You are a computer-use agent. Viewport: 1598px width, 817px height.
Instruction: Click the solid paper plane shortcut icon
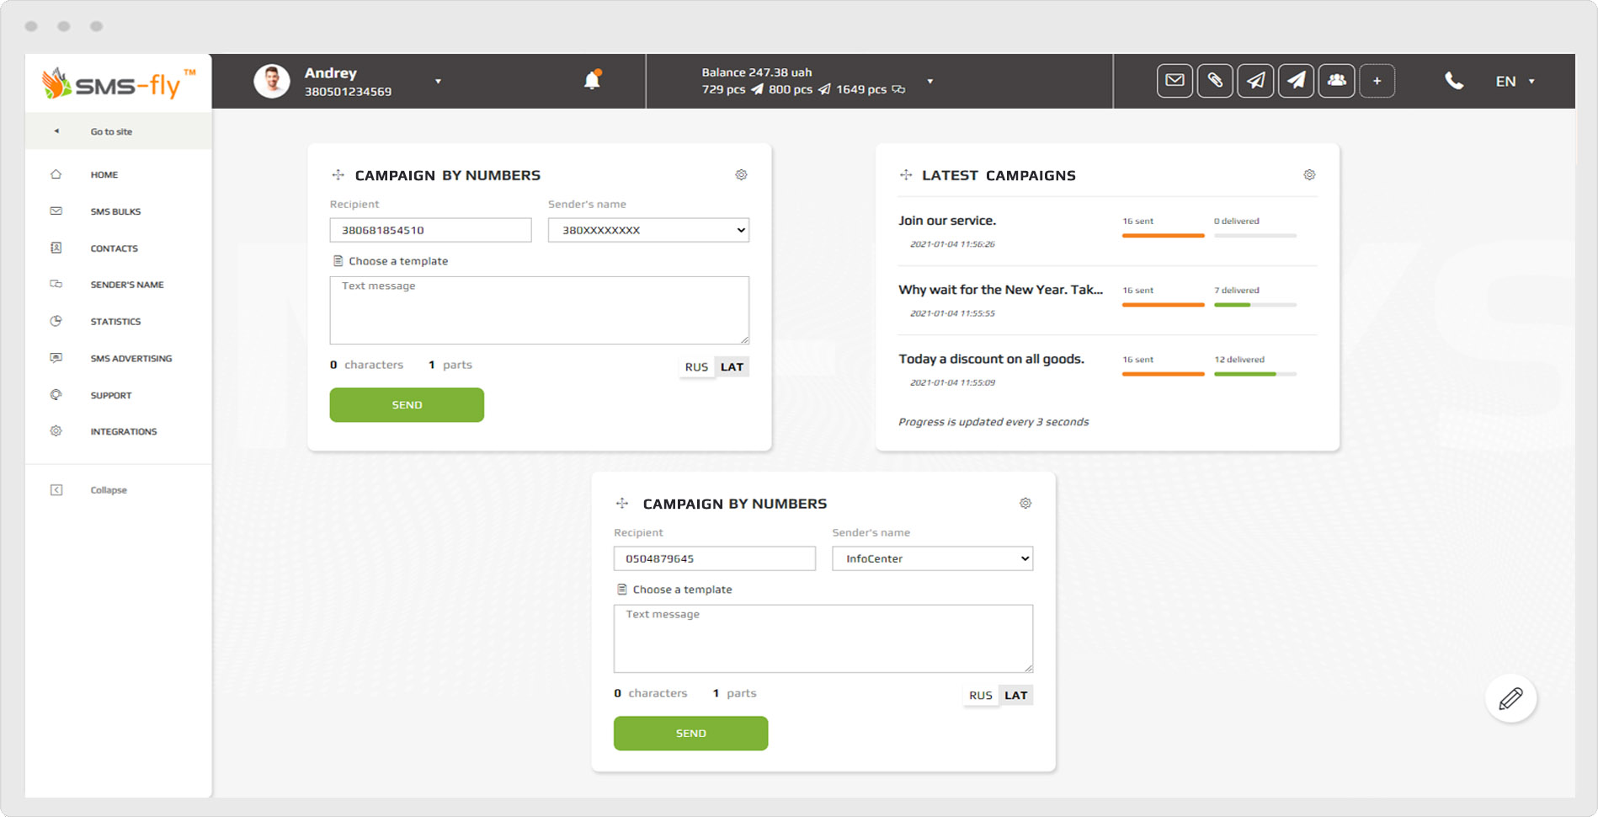[x=1296, y=81]
